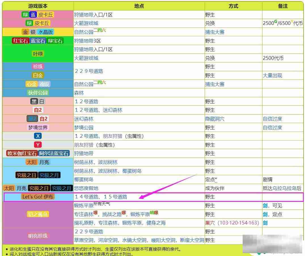Screen dimensions: 305x256
Task: Follow the 断崖大空洞 location link
Action: [x=192, y=240]
